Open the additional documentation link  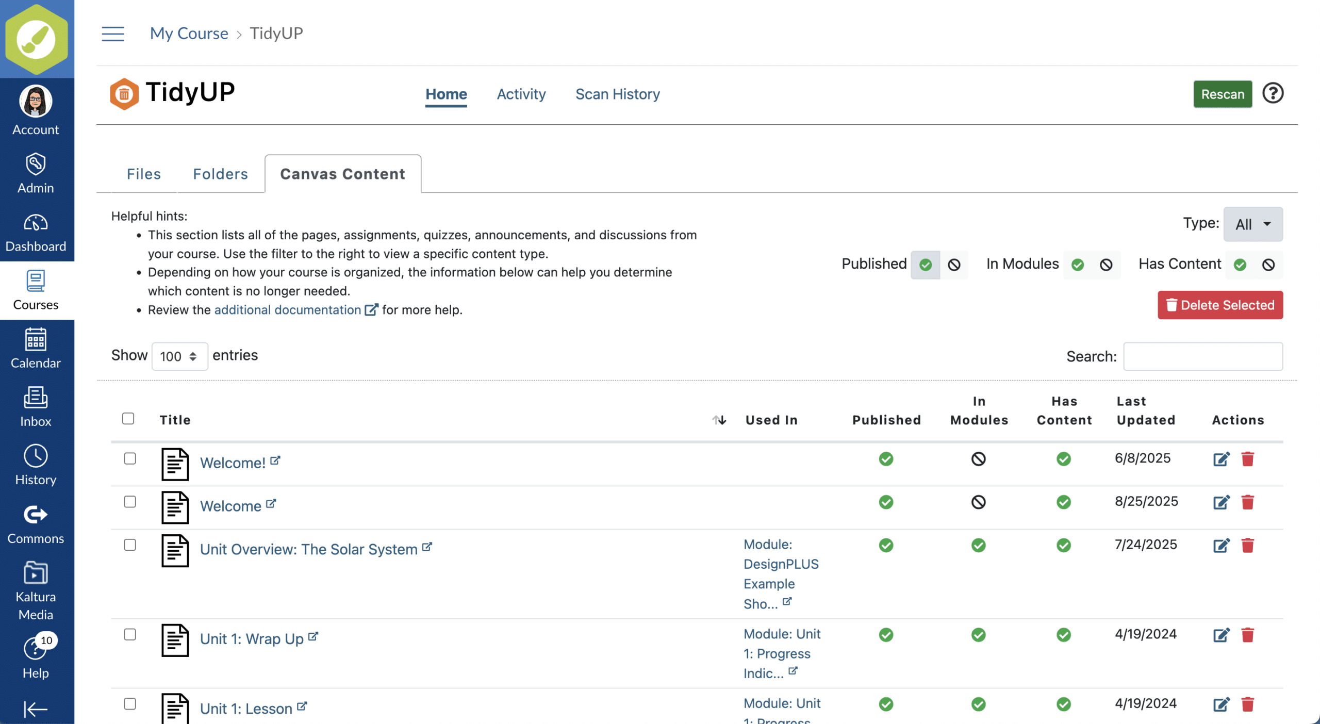pyautogui.click(x=288, y=310)
